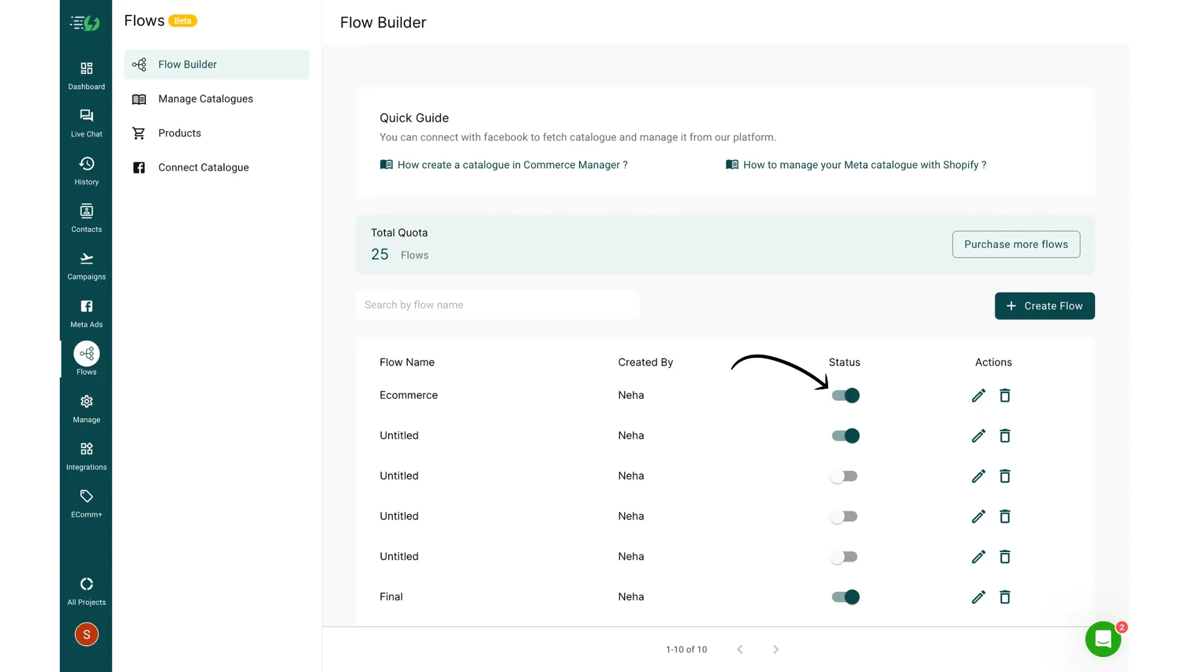The image size is (1196, 672).
Task: Open the History panel
Action: 86,170
